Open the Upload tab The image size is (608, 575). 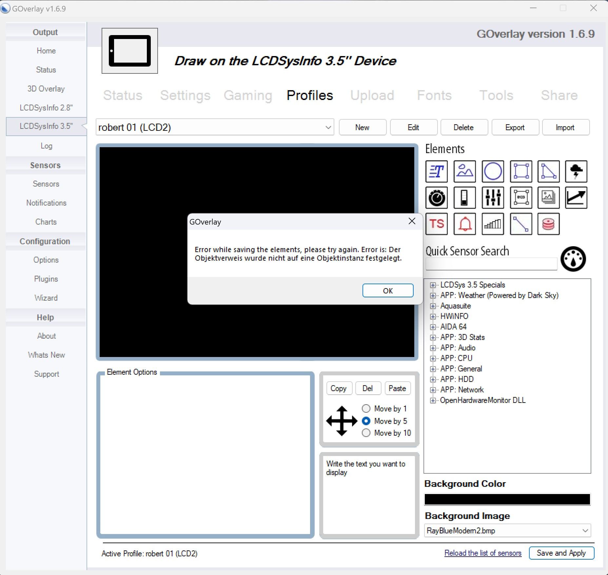pos(372,95)
